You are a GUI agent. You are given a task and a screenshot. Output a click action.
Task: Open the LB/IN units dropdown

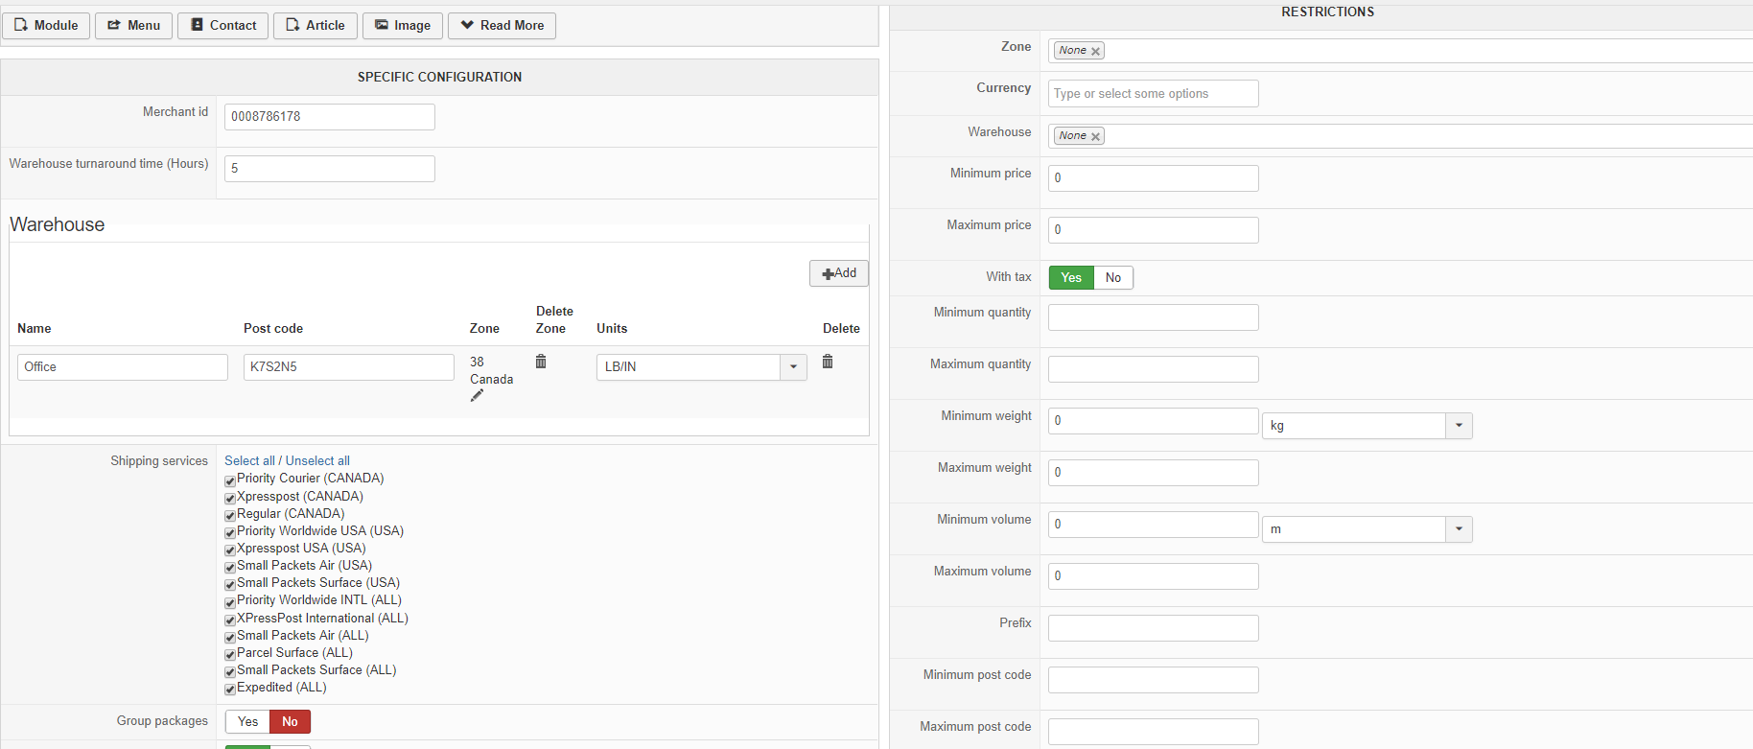point(793,367)
